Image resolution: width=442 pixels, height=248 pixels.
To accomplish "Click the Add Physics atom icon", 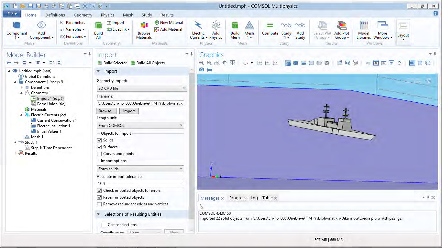I will 216,25.
